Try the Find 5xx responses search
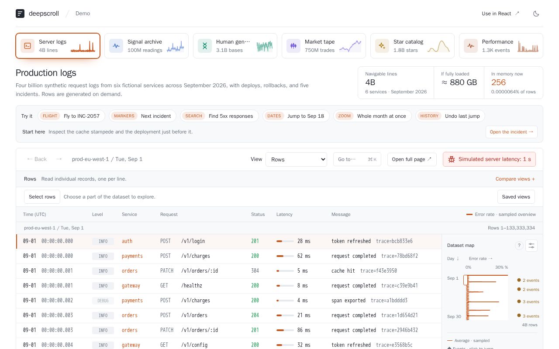The image size is (559, 349). click(x=219, y=116)
